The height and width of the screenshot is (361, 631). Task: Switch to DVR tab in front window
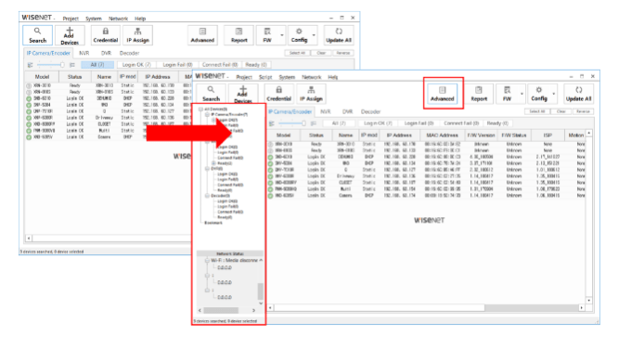pos(347,111)
